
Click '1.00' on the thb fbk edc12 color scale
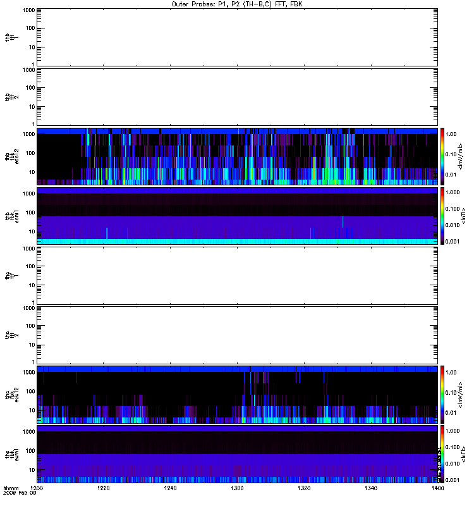pyautogui.click(x=451, y=134)
